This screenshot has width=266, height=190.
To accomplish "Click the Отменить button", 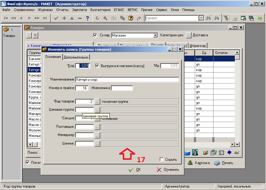I will pos(168,170).
